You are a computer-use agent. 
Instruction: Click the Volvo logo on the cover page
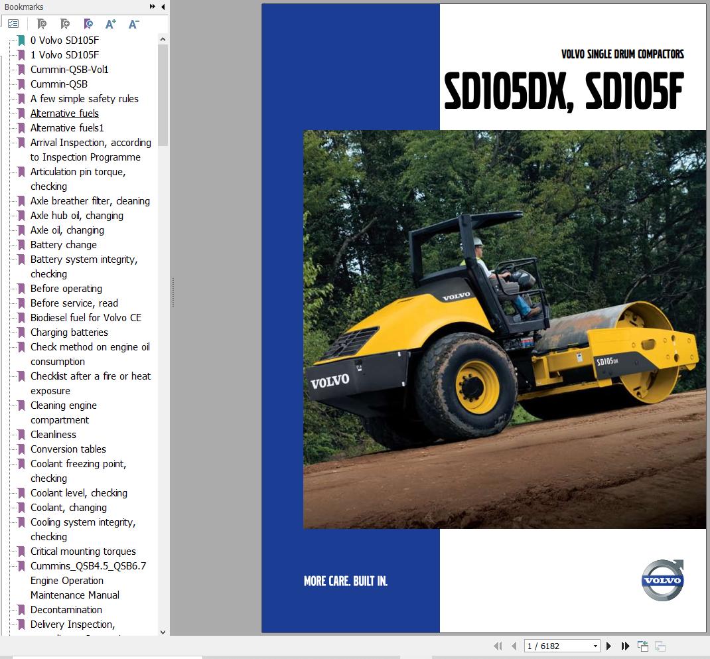[x=662, y=580]
